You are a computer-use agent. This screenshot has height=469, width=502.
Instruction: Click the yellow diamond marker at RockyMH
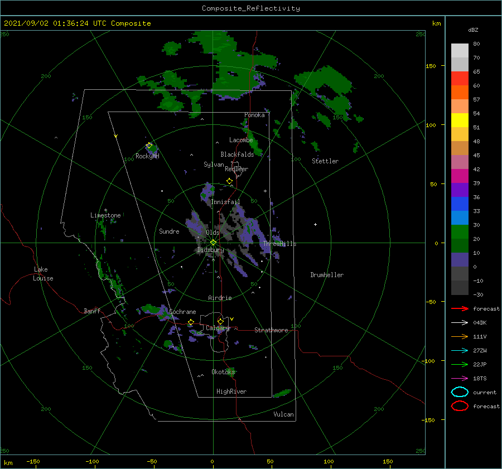point(149,146)
